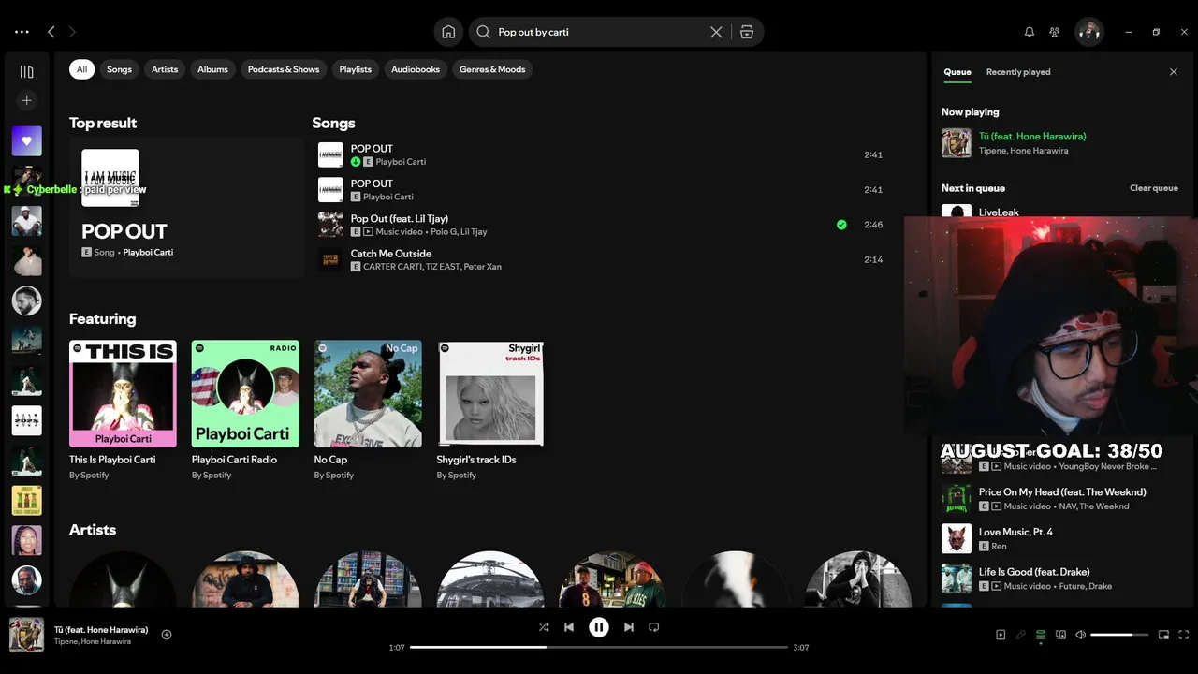Image resolution: width=1198 pixels, height=674 pixels.
Task: Add Tū to Liked Songs in the player
Action: click(x=167, y=635)
